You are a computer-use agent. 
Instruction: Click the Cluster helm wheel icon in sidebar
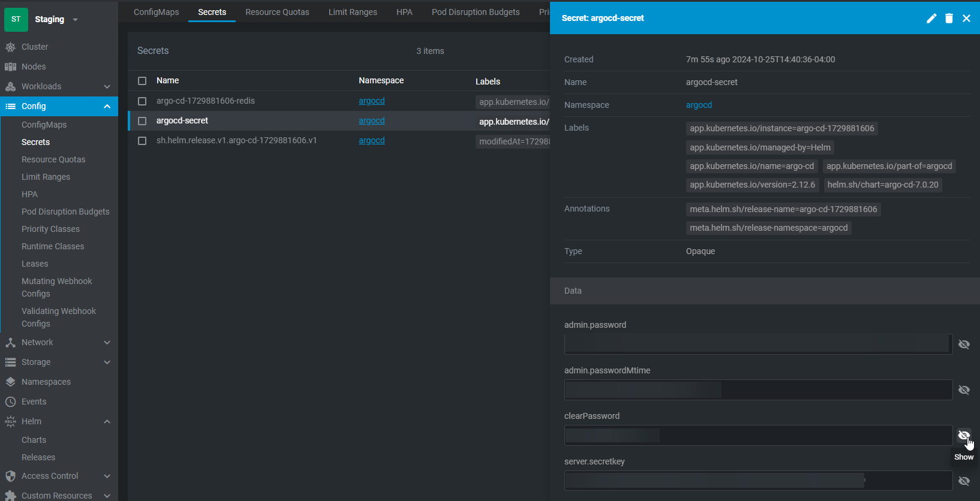coord(10,47)
